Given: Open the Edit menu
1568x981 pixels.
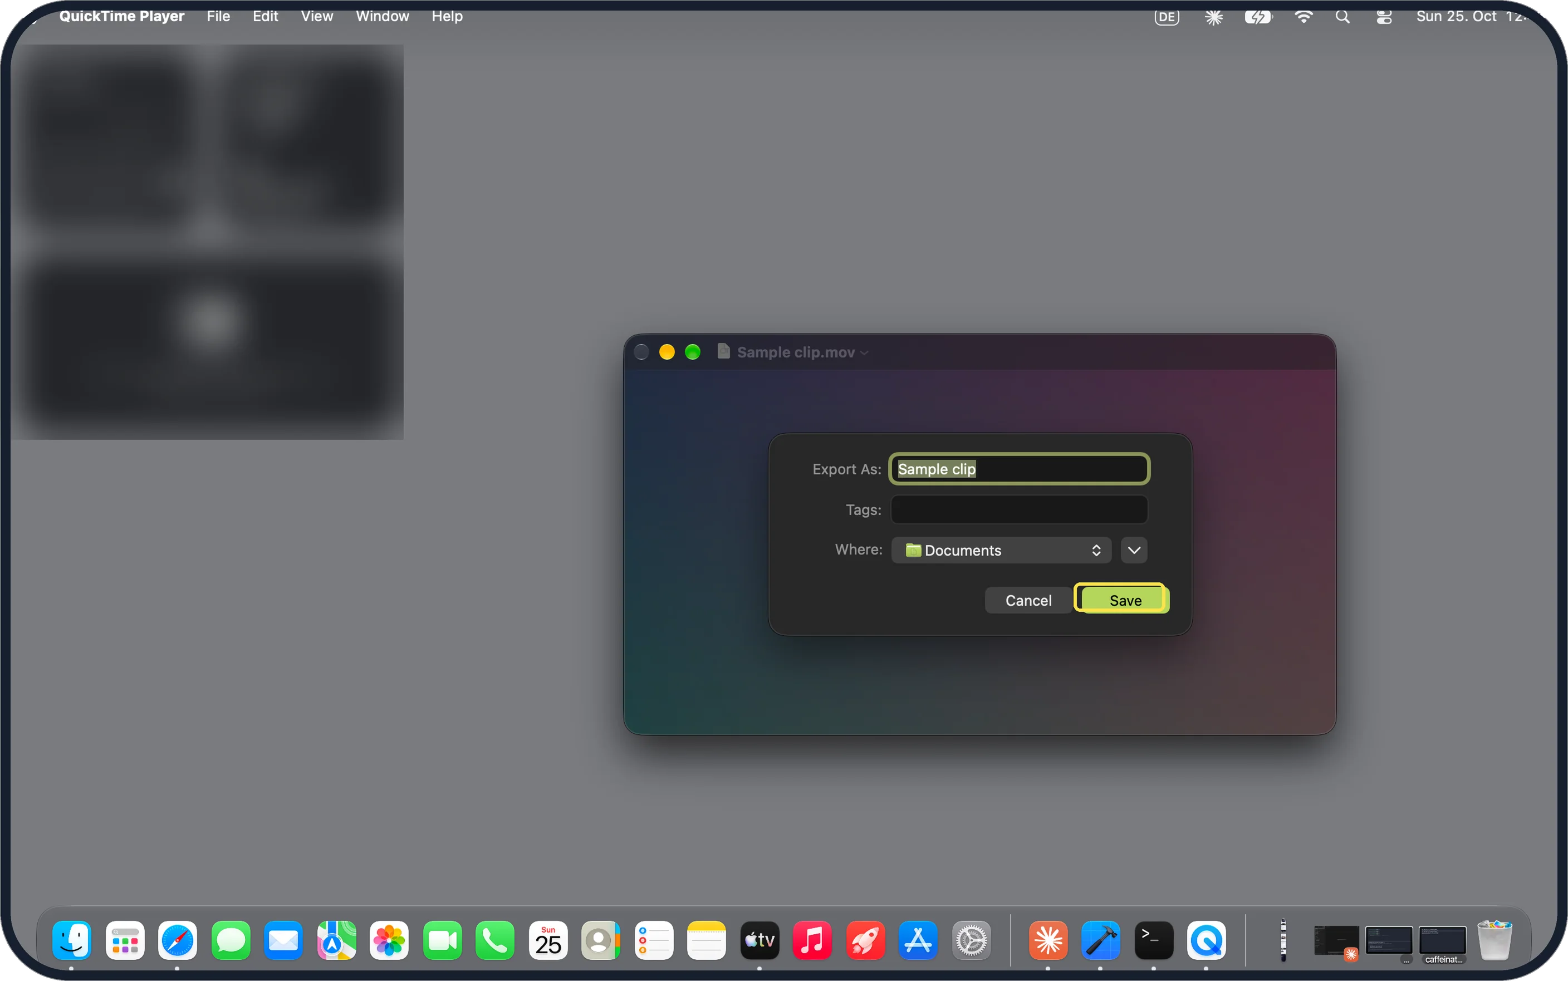Looking at the screenshot, I should pyautogui.click(x=266, y=16).
